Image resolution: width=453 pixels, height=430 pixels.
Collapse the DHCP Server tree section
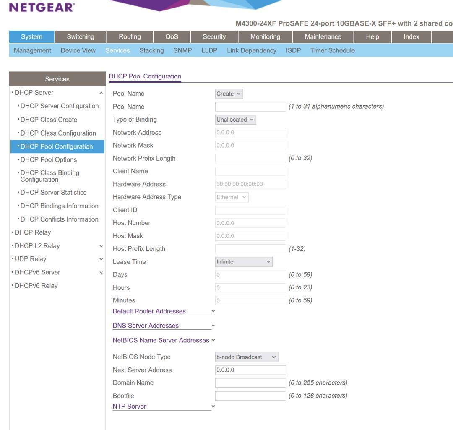(x=101, y=93)
